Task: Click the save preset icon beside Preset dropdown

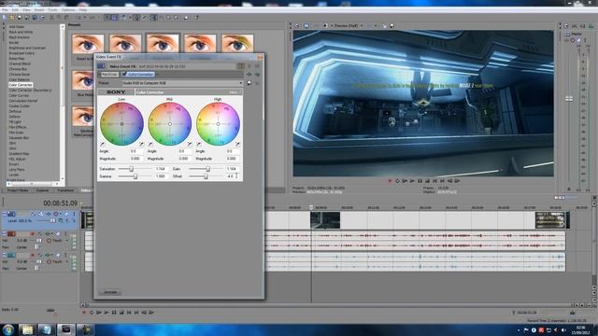Action: tap(249, 83)
